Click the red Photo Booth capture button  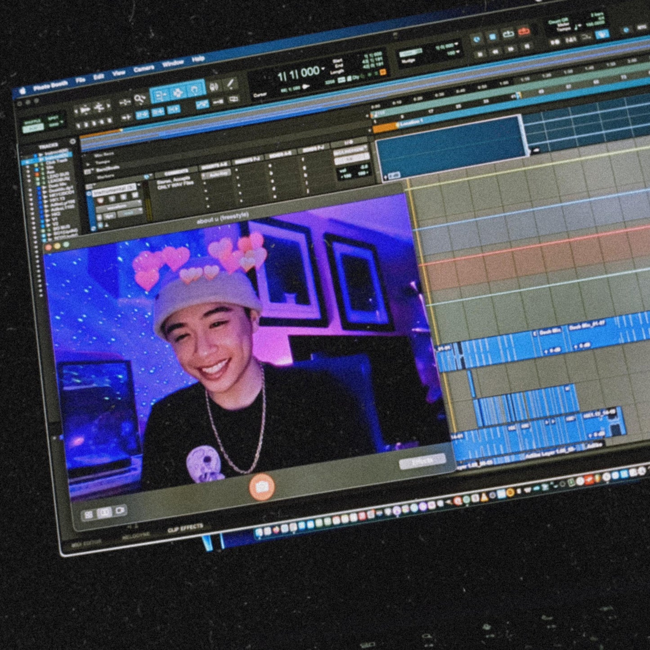coord(262,487)
